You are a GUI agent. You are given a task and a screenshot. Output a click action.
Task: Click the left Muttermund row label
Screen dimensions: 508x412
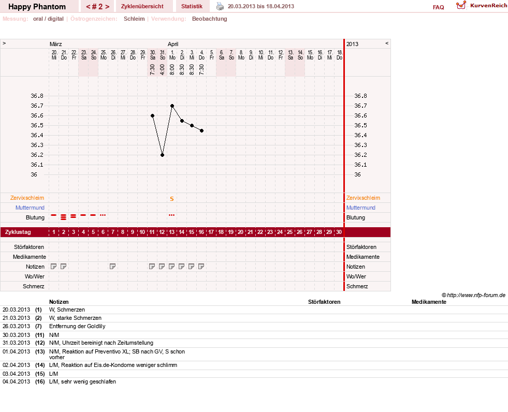tap(30, 208)
